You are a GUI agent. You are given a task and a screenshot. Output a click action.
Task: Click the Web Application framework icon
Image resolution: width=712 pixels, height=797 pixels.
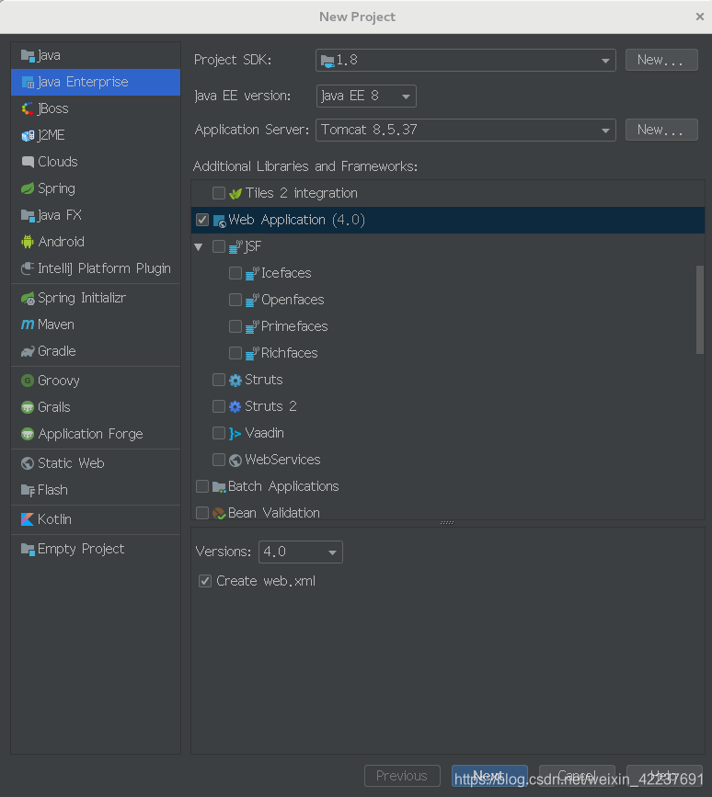[219, 222]
